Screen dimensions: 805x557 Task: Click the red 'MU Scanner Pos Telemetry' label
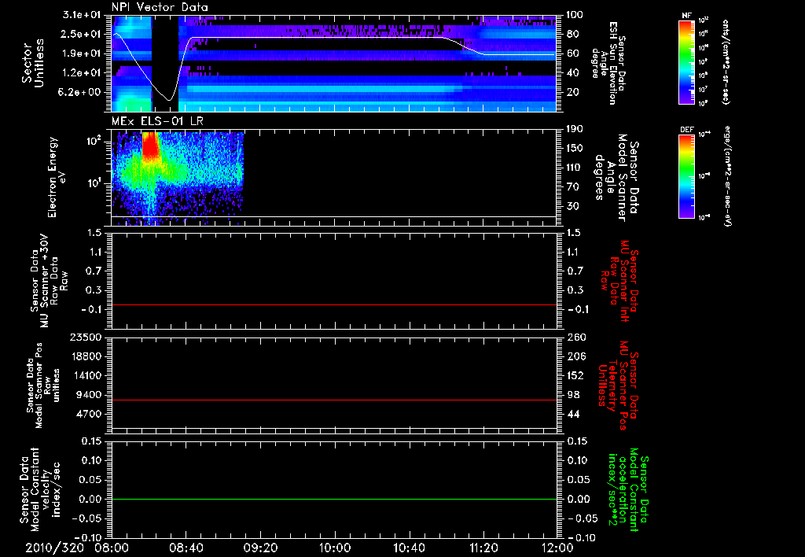pos(618,385)
